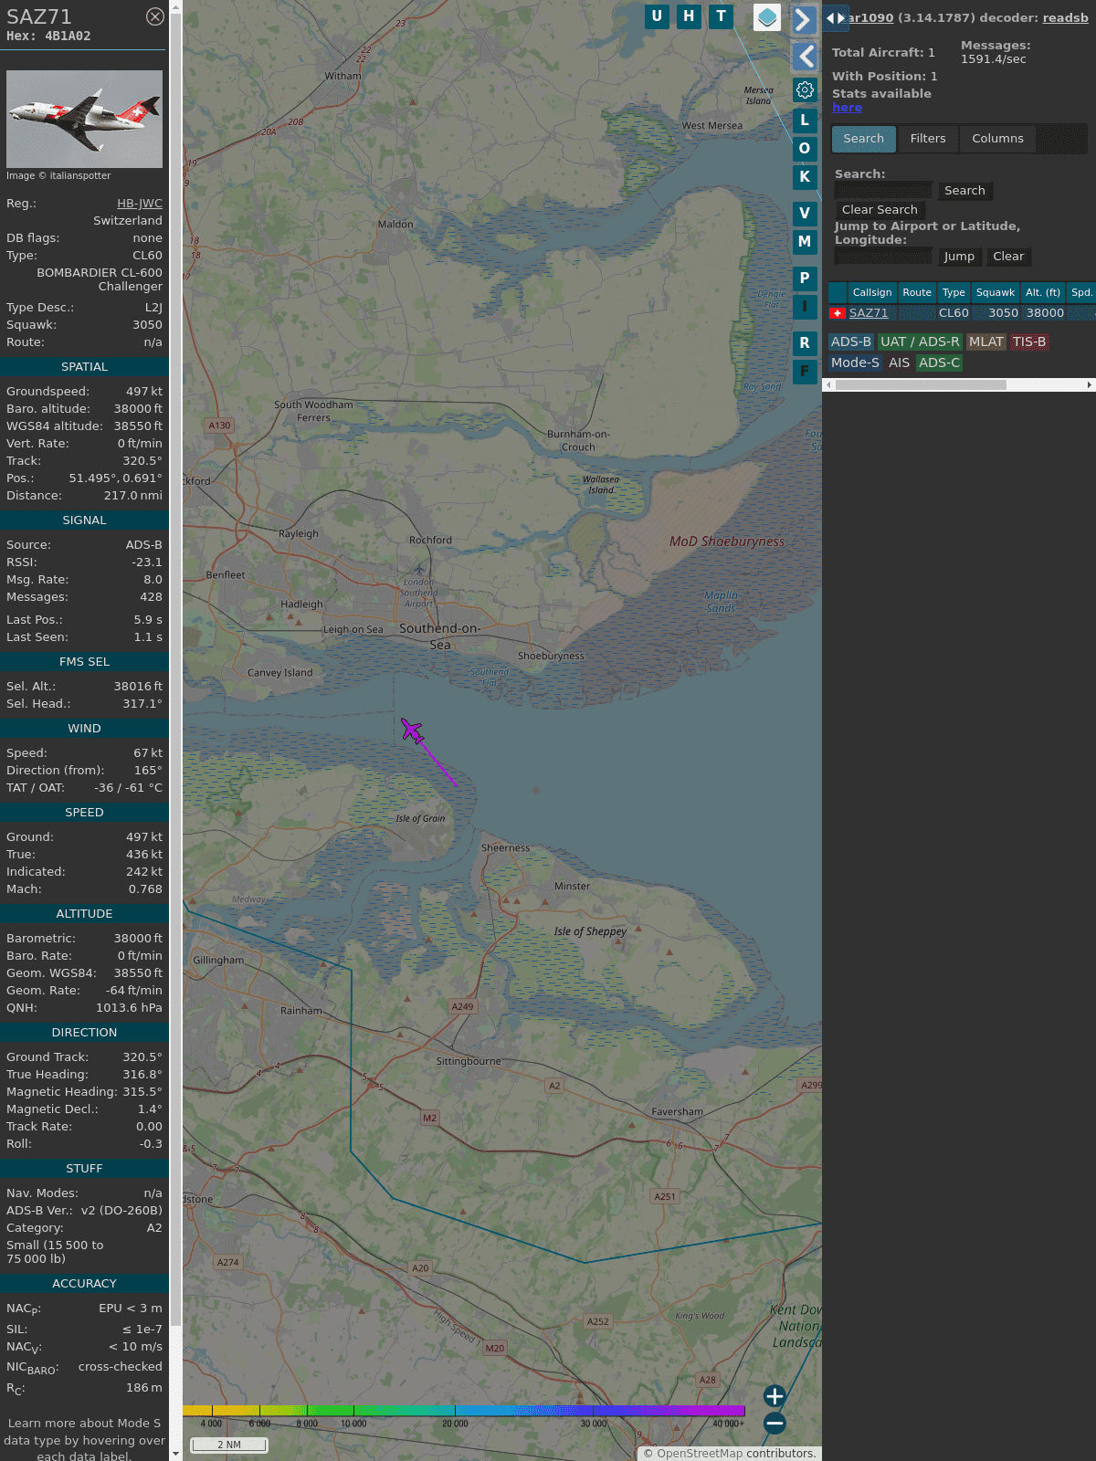Open the HB-JWC registration link
Screen dimensions: 1096x1461
(x=139, y=204)
